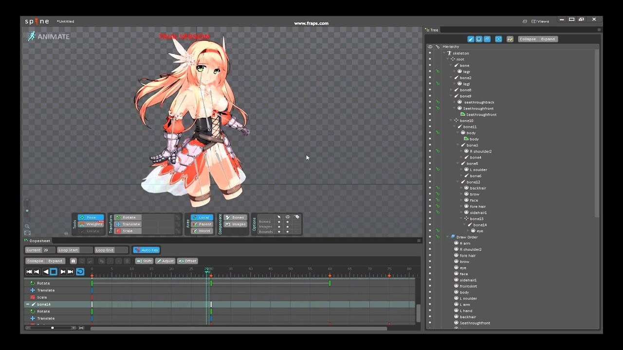Click the ANIMATE mode switcher
The height and width of the screenshot is (350, 623).
click(x=49, y=36)
